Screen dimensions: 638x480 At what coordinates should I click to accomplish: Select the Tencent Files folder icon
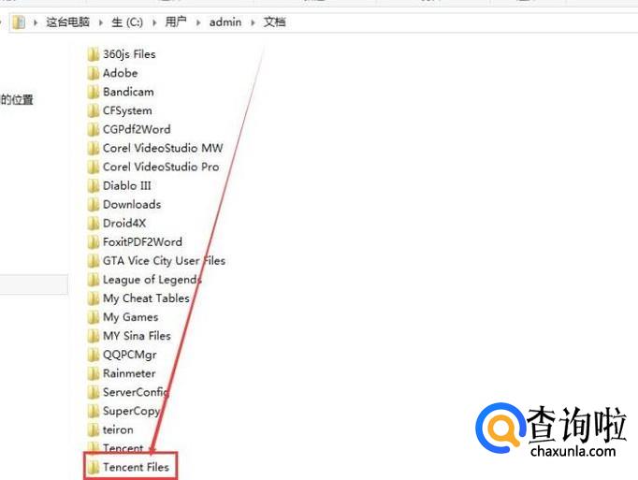coord(94,467)
